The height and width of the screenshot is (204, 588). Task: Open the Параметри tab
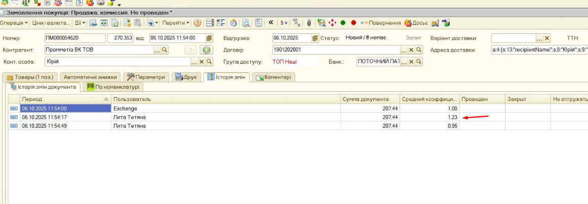coord(146,77)
